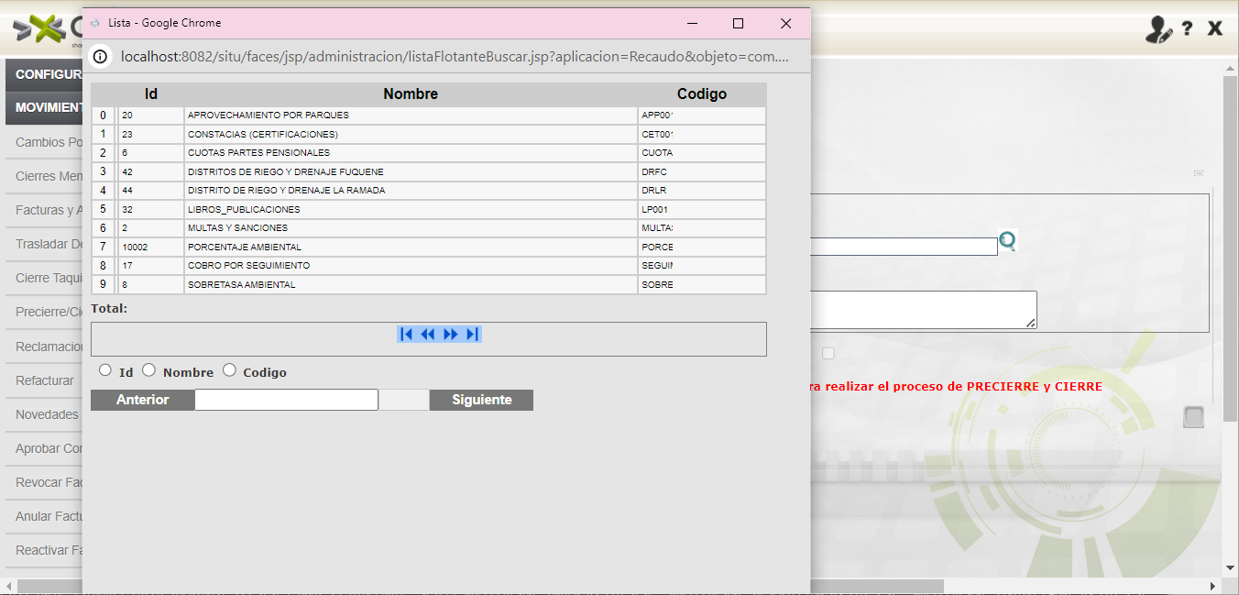This screenshot has height=595, width=1239.
Task: Select the Codigo radio button
Action: [x=229, y=370]
